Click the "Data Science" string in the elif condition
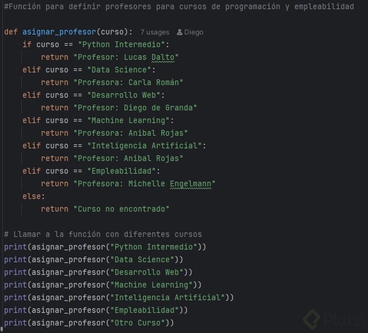Screen dimensions: 368x333 tap(115, 70)
